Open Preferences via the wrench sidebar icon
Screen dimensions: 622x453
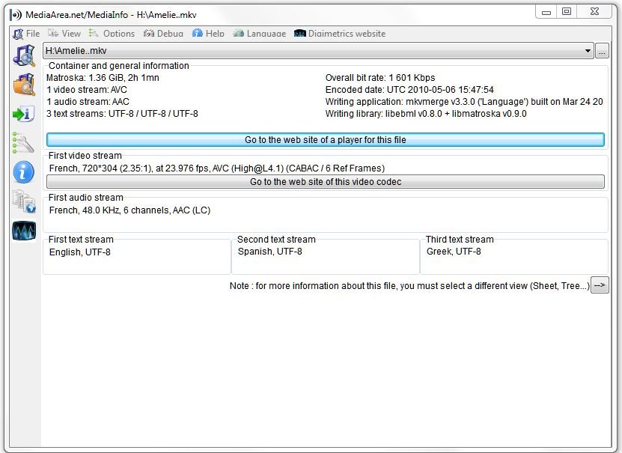24,143
